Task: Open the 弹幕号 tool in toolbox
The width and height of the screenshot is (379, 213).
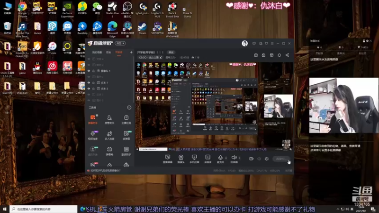Action: pos(109,151)
